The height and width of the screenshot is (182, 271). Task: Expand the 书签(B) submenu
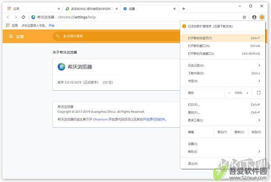pyautogui.click(x=222, y=81)
